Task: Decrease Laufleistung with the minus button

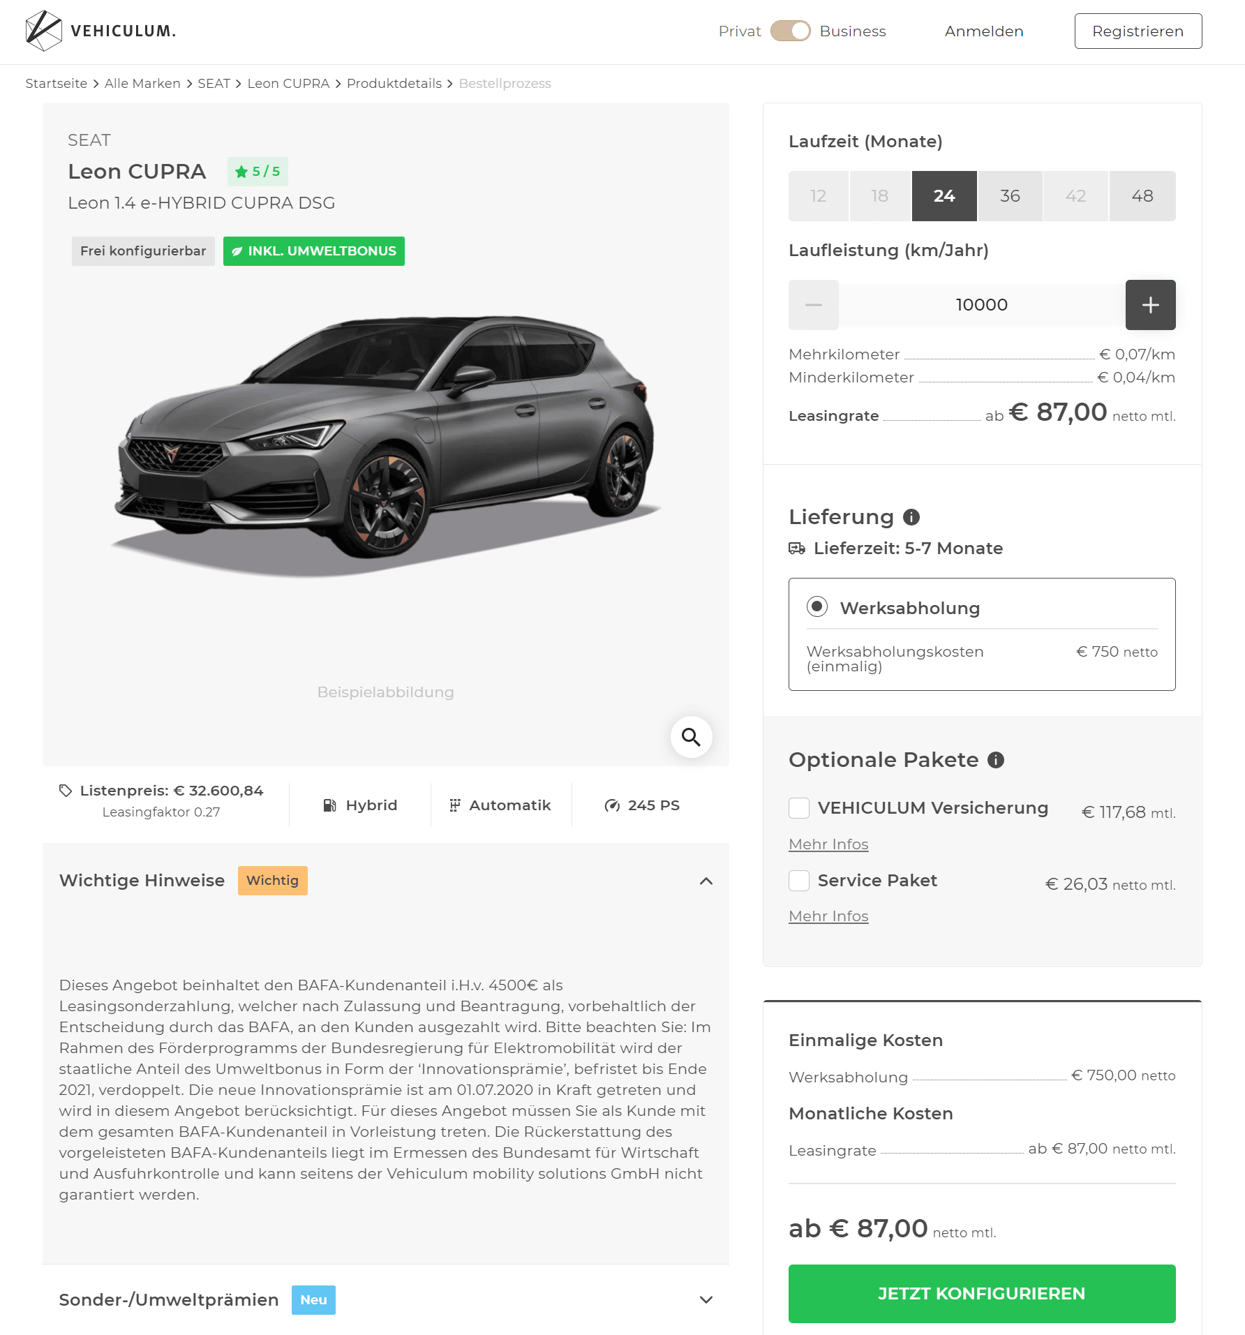Action: [x=814, y=305]
